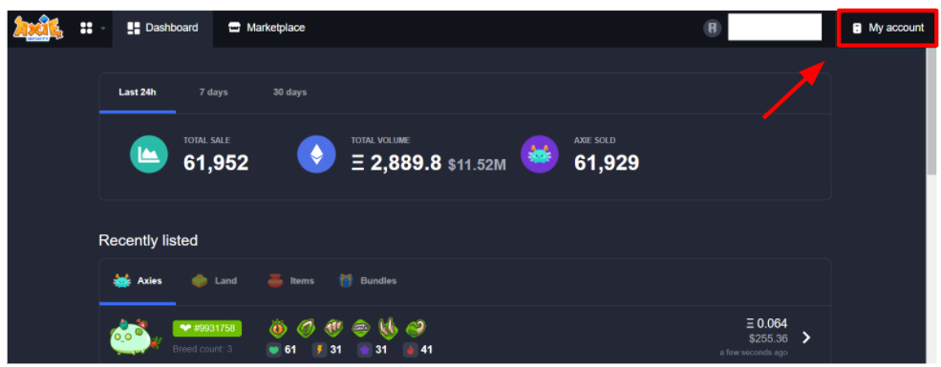Image resolution: width=941 pixels, height=367 pixels.
Task: Click the mouth body part icon
Action: click(361, 328)
